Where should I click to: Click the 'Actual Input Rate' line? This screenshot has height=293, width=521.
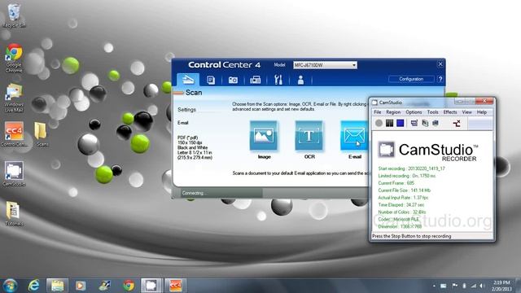403,198
